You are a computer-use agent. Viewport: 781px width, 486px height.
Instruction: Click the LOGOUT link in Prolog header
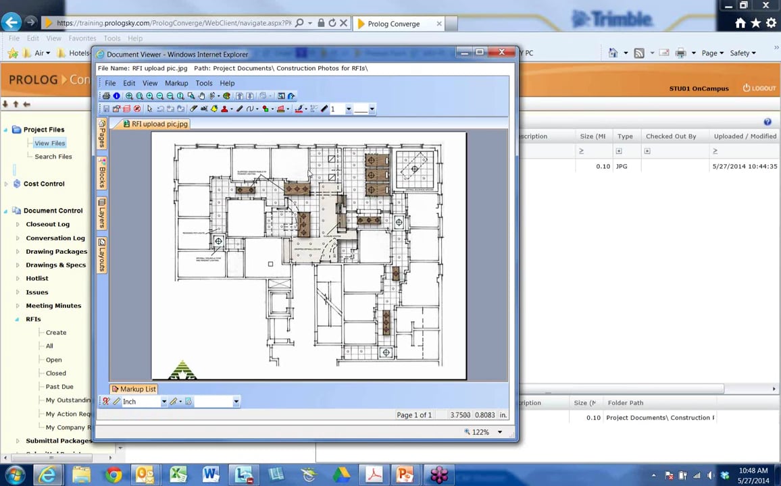(759, 88)
